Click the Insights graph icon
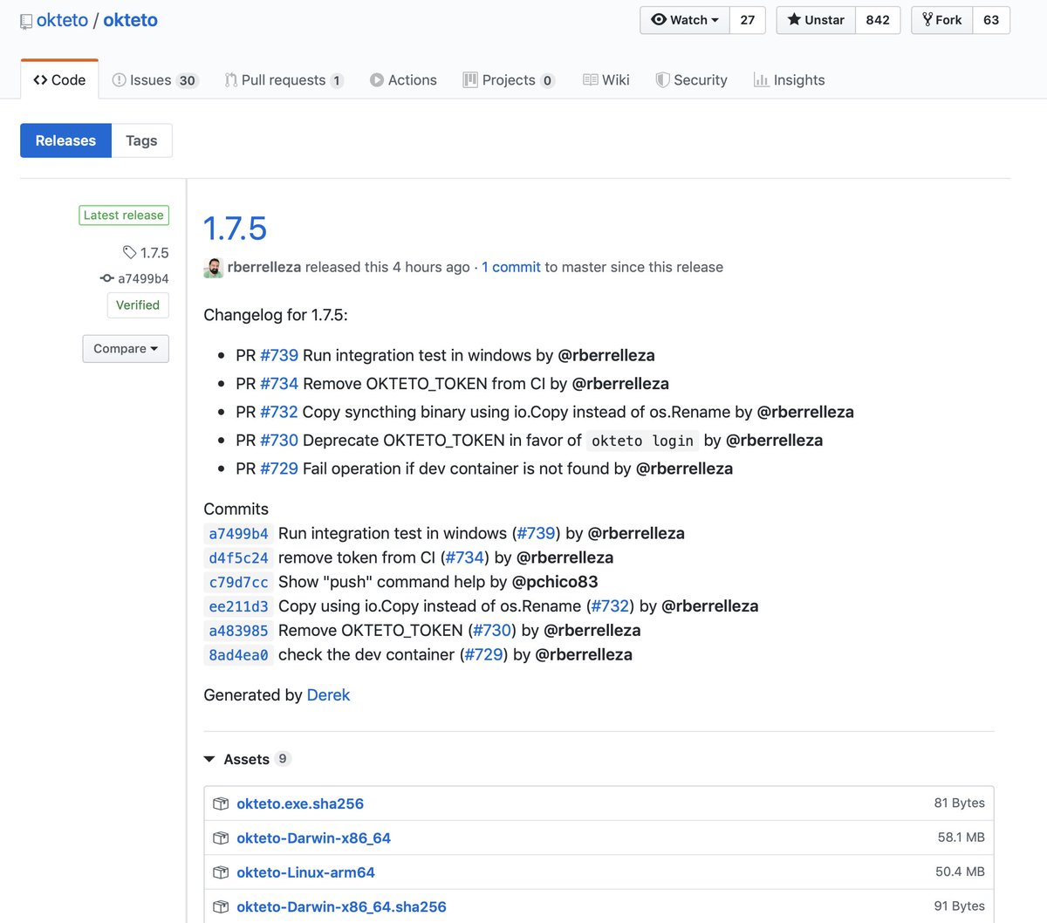 click(x=762, y=80)
